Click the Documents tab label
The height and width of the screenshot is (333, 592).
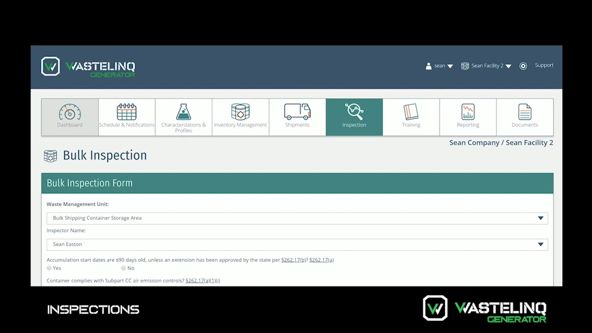point(525,125)
